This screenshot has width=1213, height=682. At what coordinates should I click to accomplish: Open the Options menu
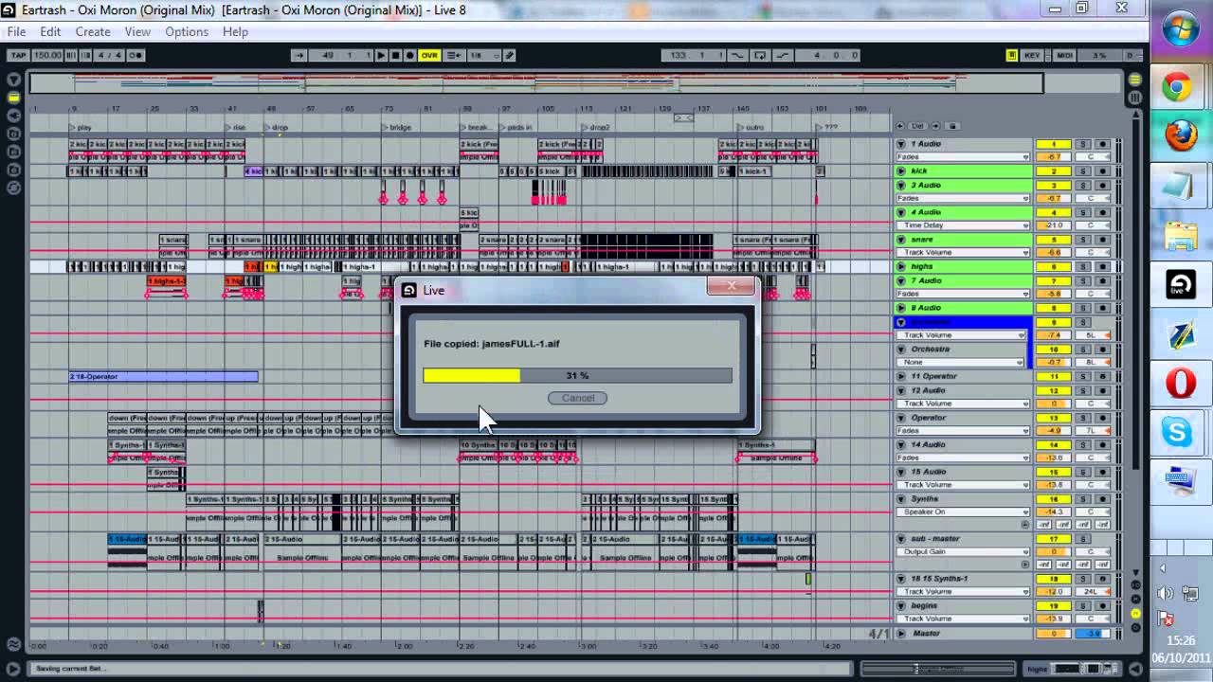187,31
